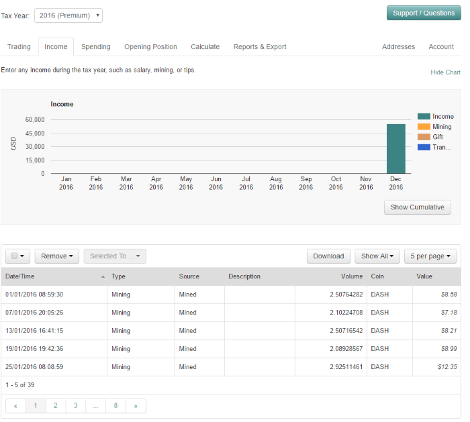Go to pagination page 3
The height and width of the screenshot is (422, 470).
(75, 406)
